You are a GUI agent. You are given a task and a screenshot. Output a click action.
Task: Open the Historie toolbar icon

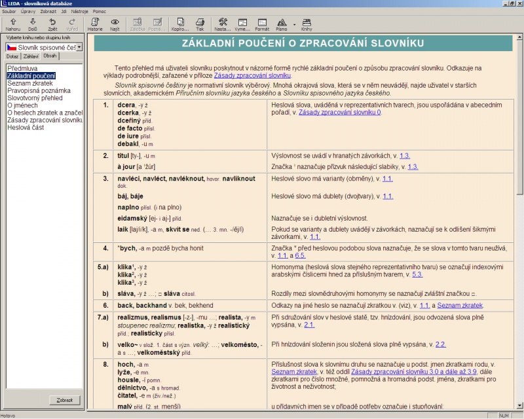coord(95,24)
